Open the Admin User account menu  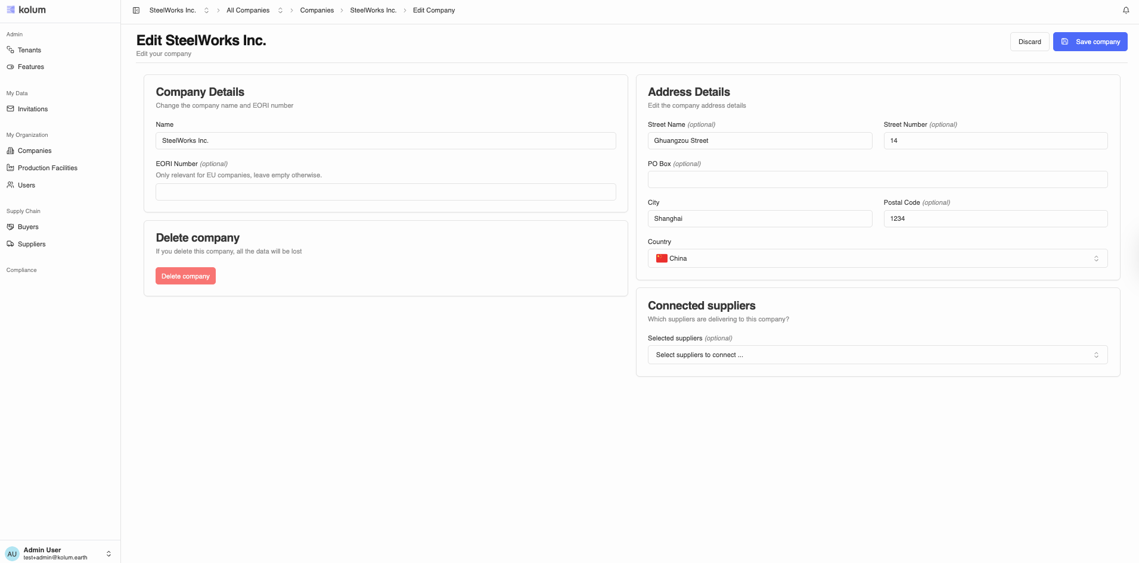[x=60, y=553]
